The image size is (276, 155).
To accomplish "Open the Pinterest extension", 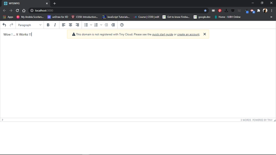I will [220, 11].
